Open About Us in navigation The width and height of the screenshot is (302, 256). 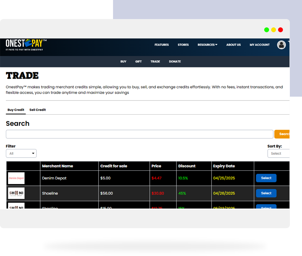(x=233, y=45)
